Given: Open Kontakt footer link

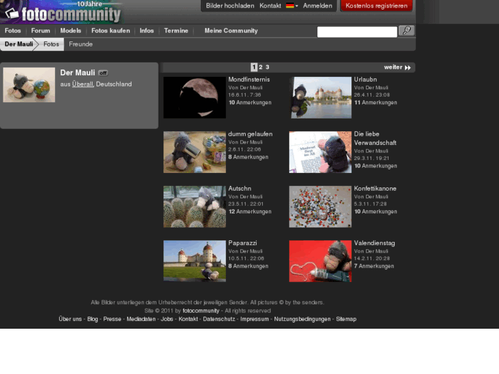Looking at the screenshot, I should tap(188, 319).
